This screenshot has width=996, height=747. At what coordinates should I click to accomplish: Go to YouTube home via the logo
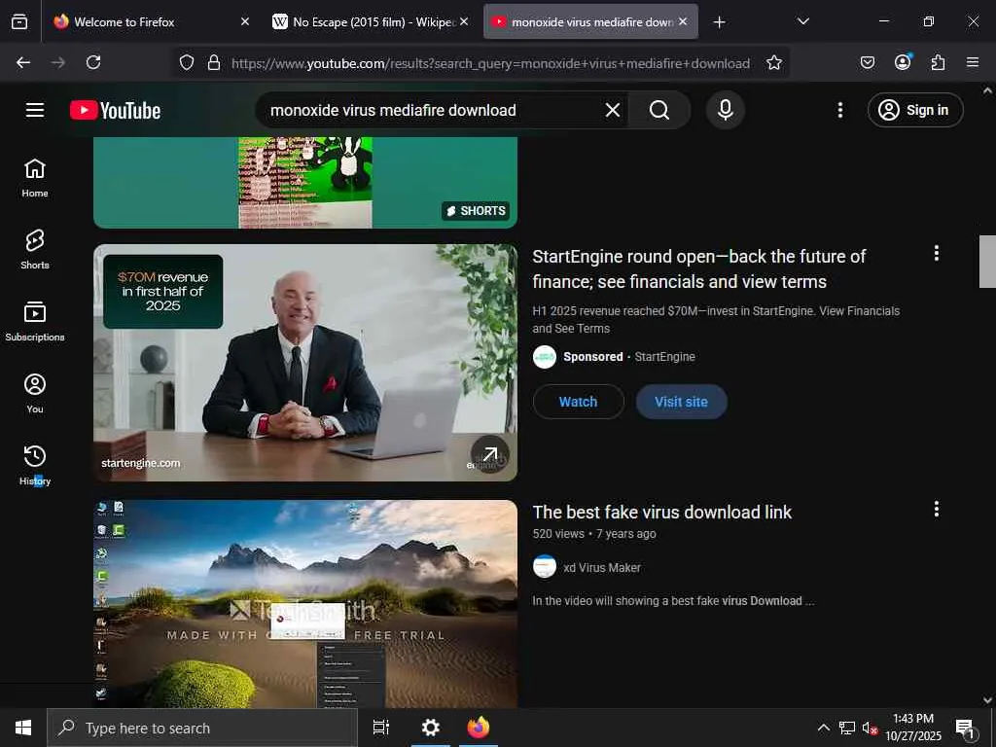click(x=115, y=111)
